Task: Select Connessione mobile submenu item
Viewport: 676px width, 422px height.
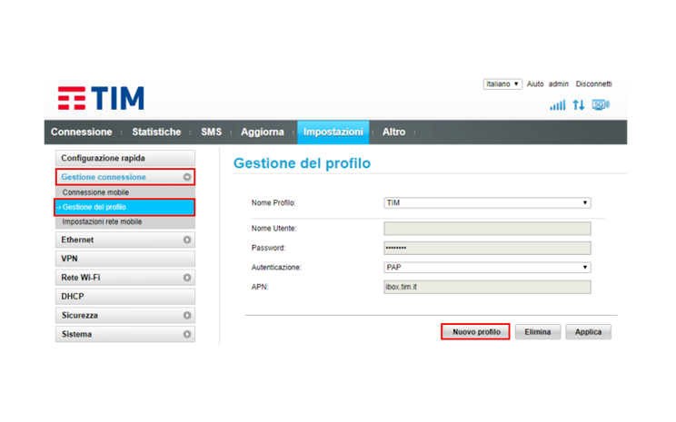Action: click(125, 192)
